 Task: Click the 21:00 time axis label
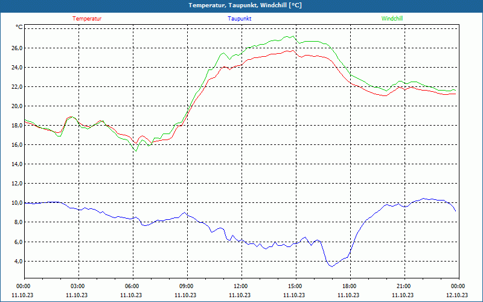[405, 286]
